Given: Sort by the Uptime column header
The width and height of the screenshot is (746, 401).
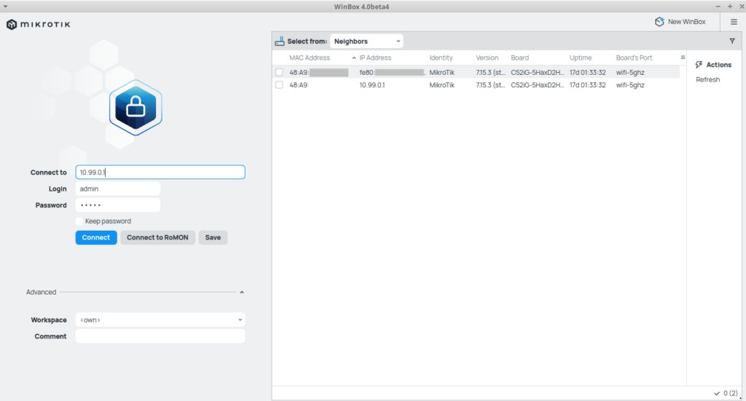Looking at the screenshot, I should (581, 57).
